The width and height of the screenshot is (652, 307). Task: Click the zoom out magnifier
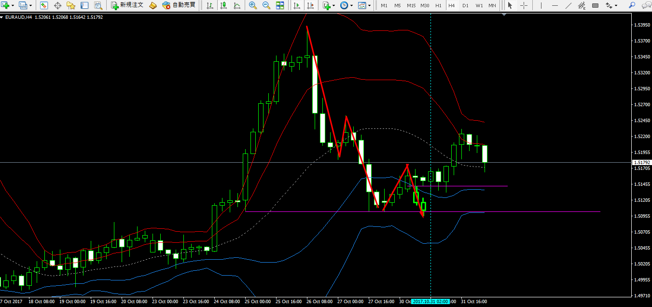tap(266, 6)
